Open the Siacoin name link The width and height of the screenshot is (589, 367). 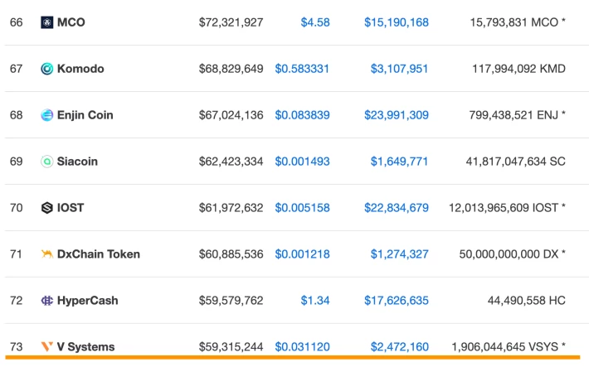77,162
